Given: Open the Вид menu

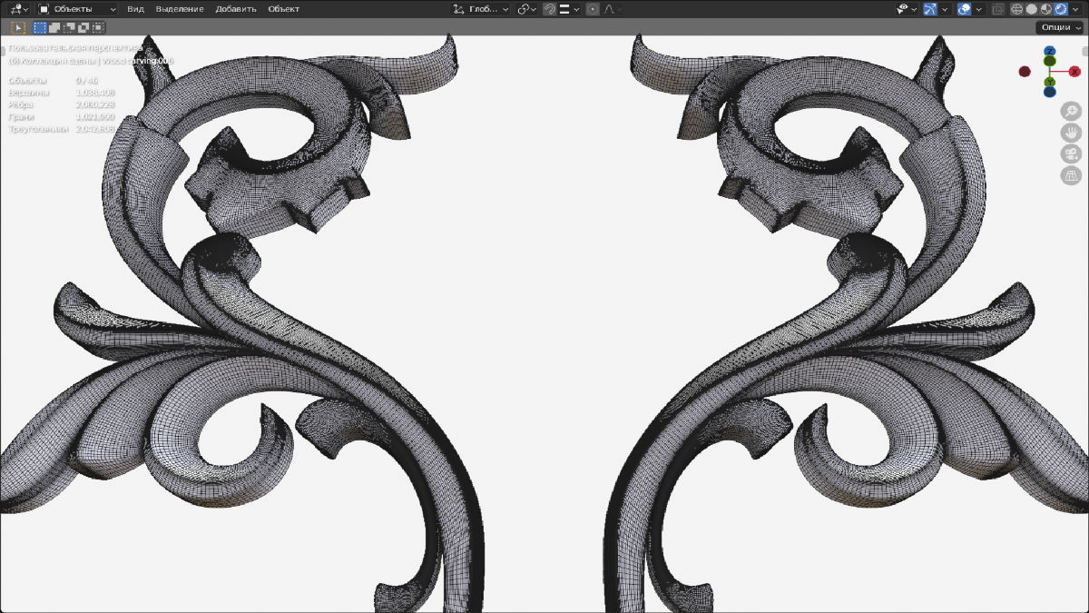Looking at the screenshot, I should point(135,9).
